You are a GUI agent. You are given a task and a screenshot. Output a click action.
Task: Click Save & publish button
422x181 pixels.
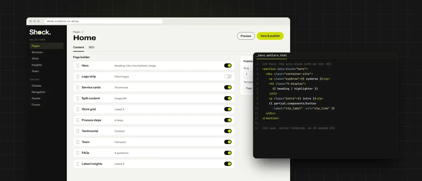click(x=270, y=36)
